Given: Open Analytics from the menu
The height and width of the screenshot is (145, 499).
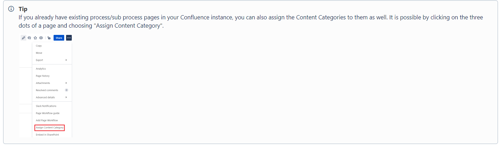Looking at the screenshot, I should tap(41, 69).
